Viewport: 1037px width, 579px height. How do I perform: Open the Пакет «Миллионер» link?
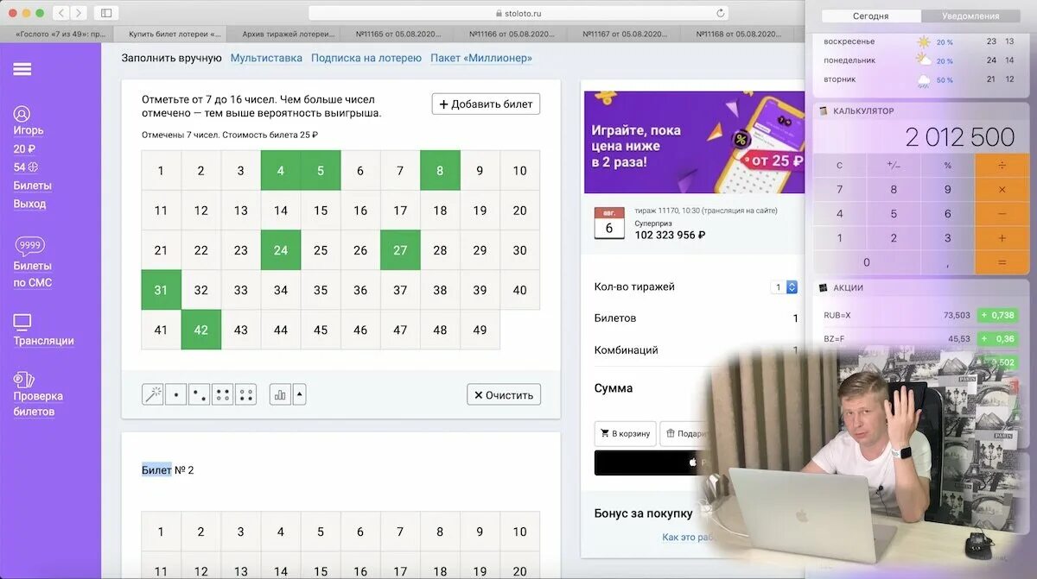481,58
